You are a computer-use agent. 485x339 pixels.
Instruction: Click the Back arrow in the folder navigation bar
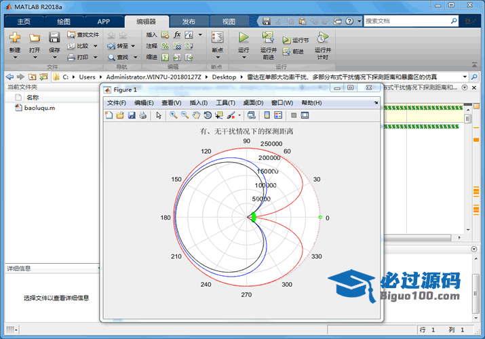(x=9, y=77)
